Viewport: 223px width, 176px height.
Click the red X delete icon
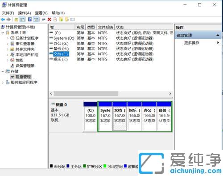click(x=49, y=20)
